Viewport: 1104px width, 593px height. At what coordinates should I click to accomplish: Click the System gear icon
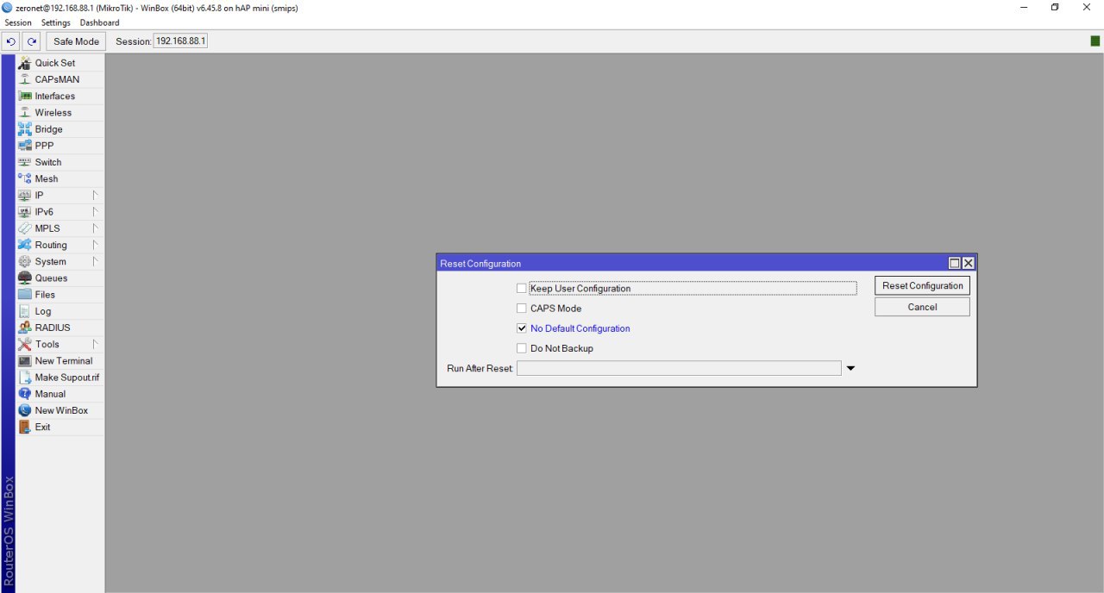25,261
